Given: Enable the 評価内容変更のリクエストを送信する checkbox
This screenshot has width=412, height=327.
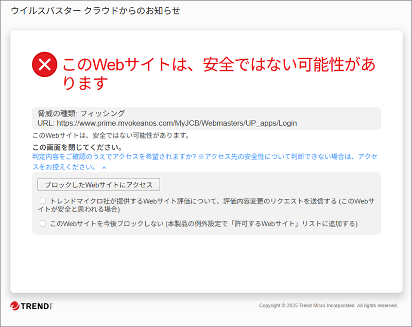Looking at the screenshot, I should click(x=43, y=201).
